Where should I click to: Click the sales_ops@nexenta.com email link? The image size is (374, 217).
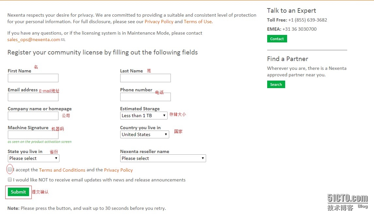[34, 39]
